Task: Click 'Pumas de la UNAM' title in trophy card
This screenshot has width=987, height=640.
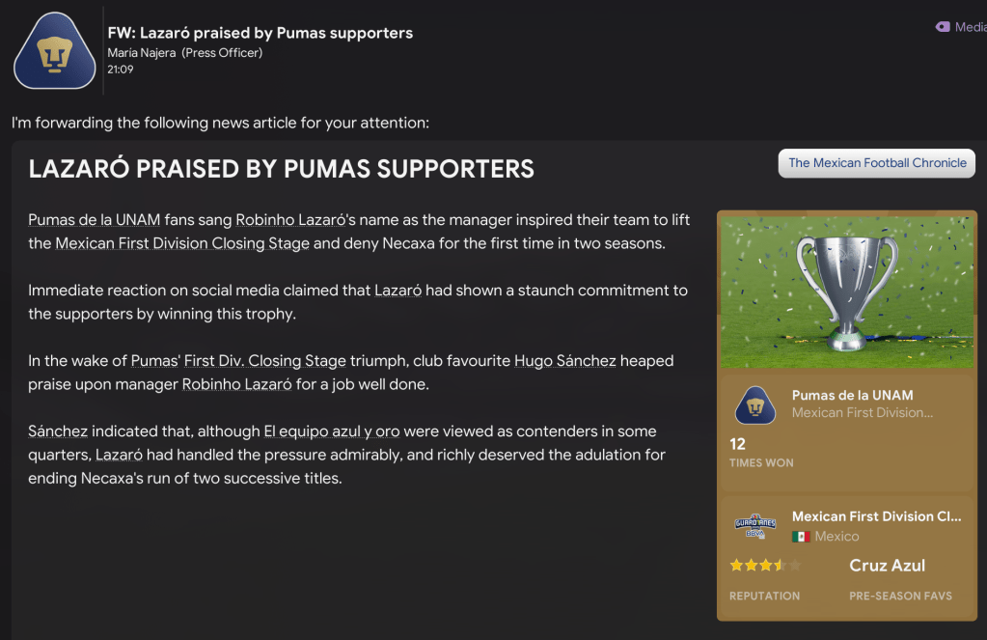Action: (852, 396)
